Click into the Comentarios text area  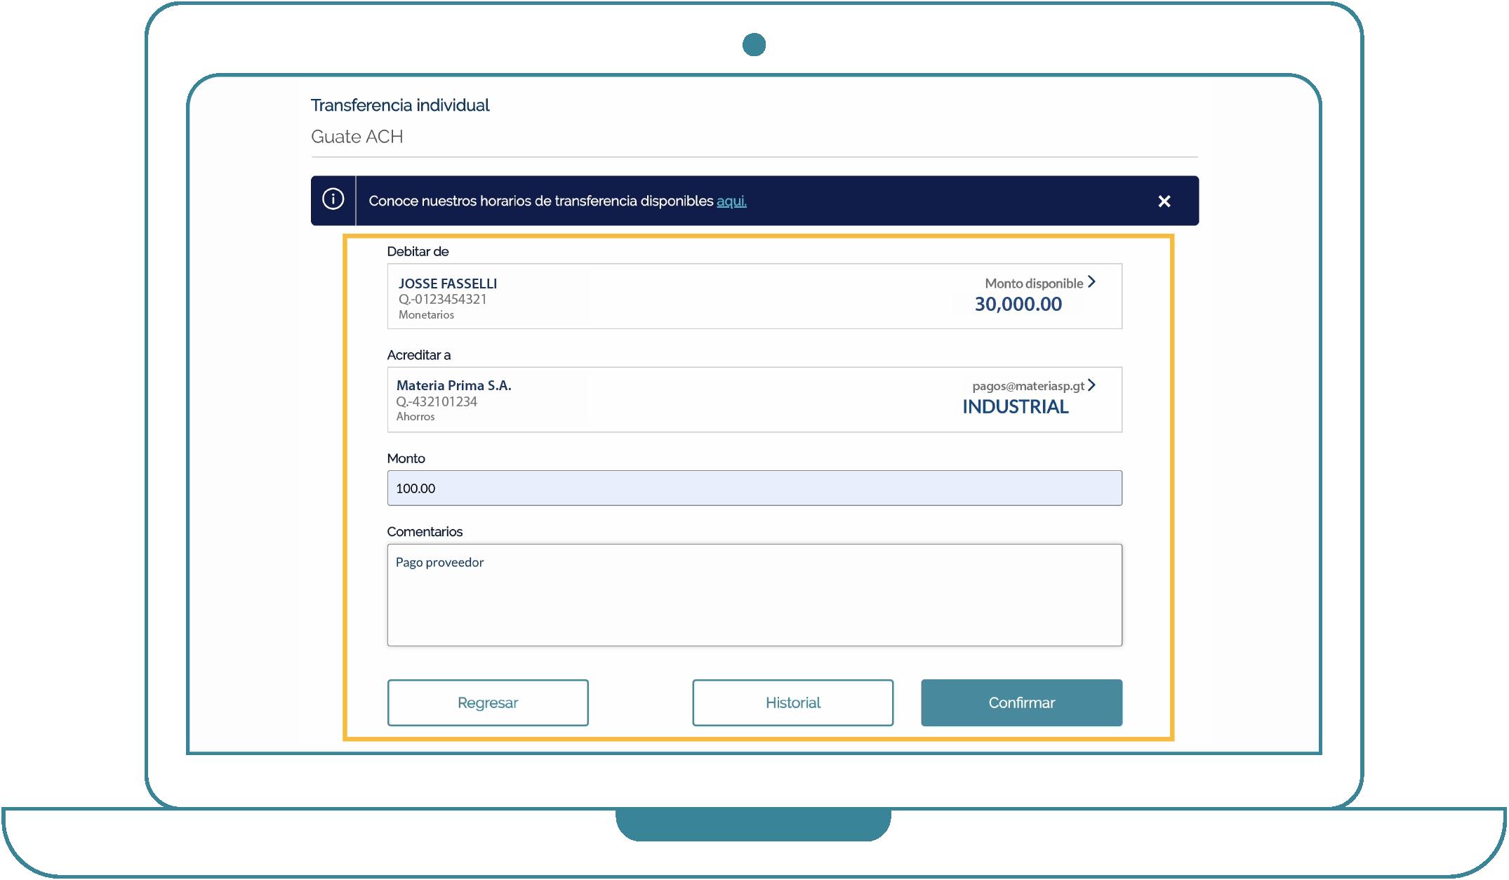(x=754, y=595)
